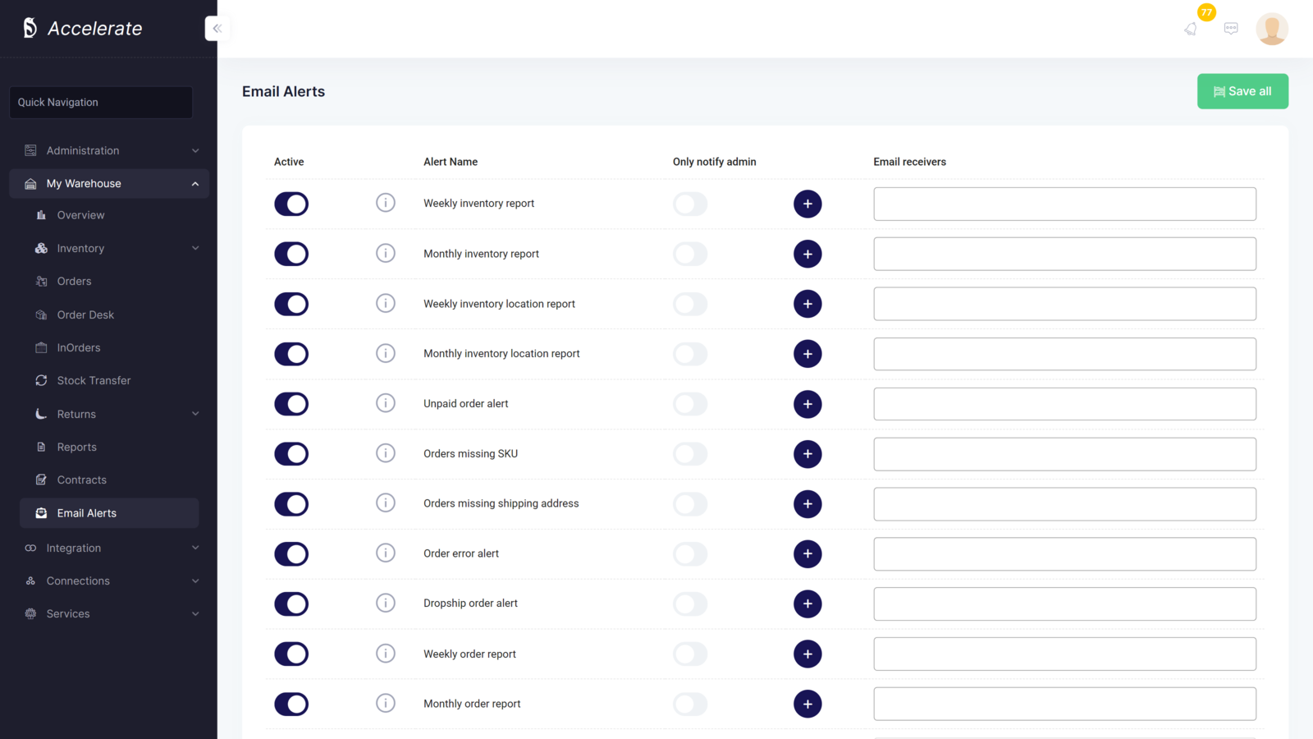Expand the Integration sidebar section

pyautogui.click(x=194, y=548)
